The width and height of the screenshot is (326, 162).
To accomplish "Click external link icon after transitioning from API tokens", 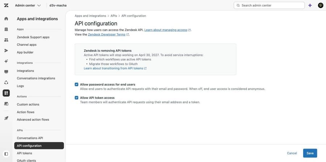I will click(x=145, y=68).
